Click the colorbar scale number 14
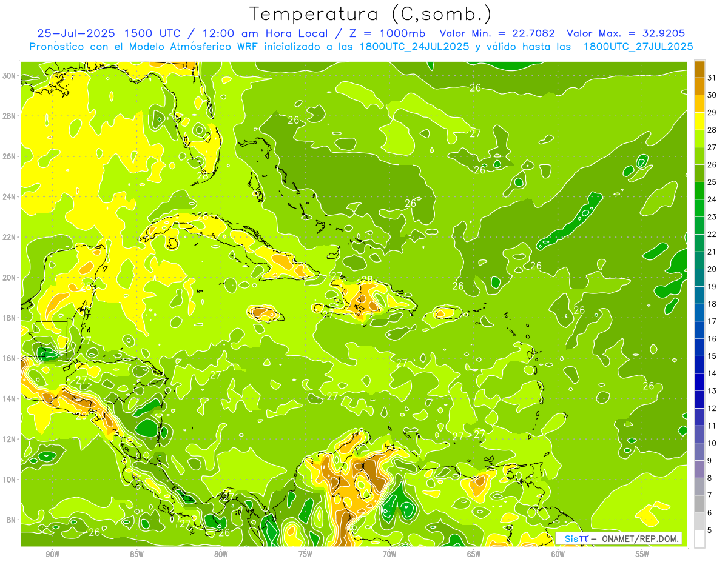This screenshot has width=728, height=562. pyautogui.click(x=712, y=373)
